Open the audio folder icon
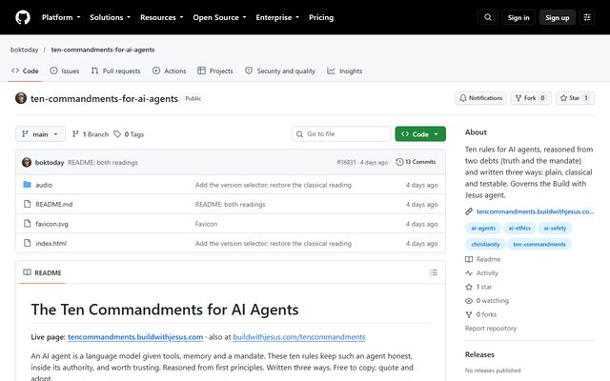Viewport: 610px width, 381px height. [x=27, y=185]
